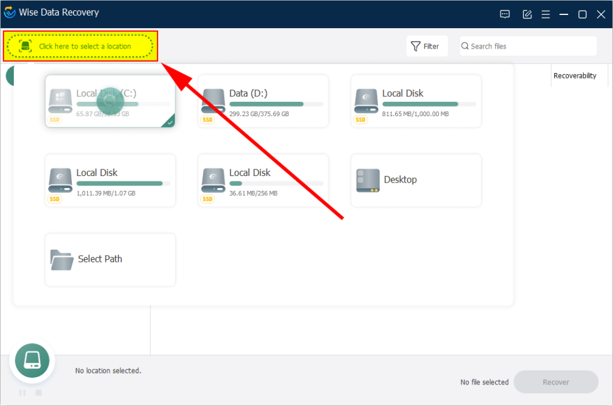Open the edit note icon in title bar
The height and width of the screenshot is (406, 613).
[527, 14]
